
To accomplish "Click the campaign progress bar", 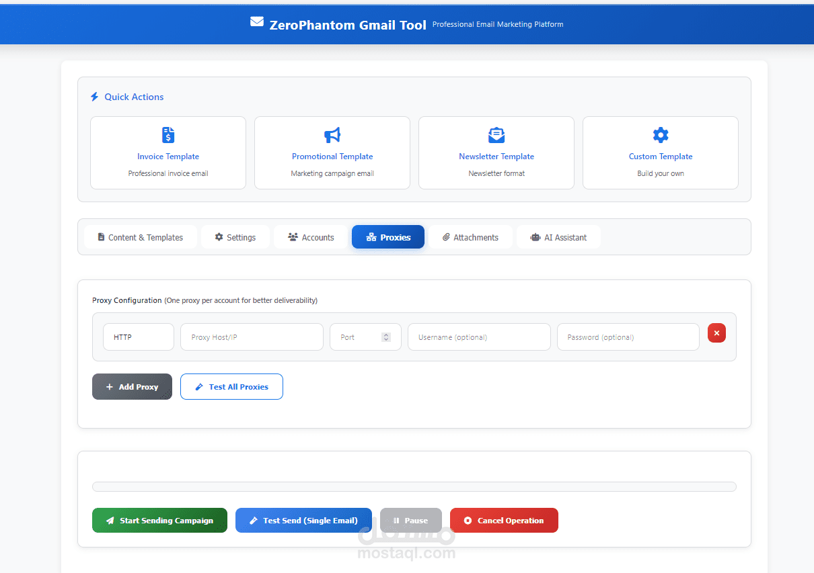I will 414,487.
